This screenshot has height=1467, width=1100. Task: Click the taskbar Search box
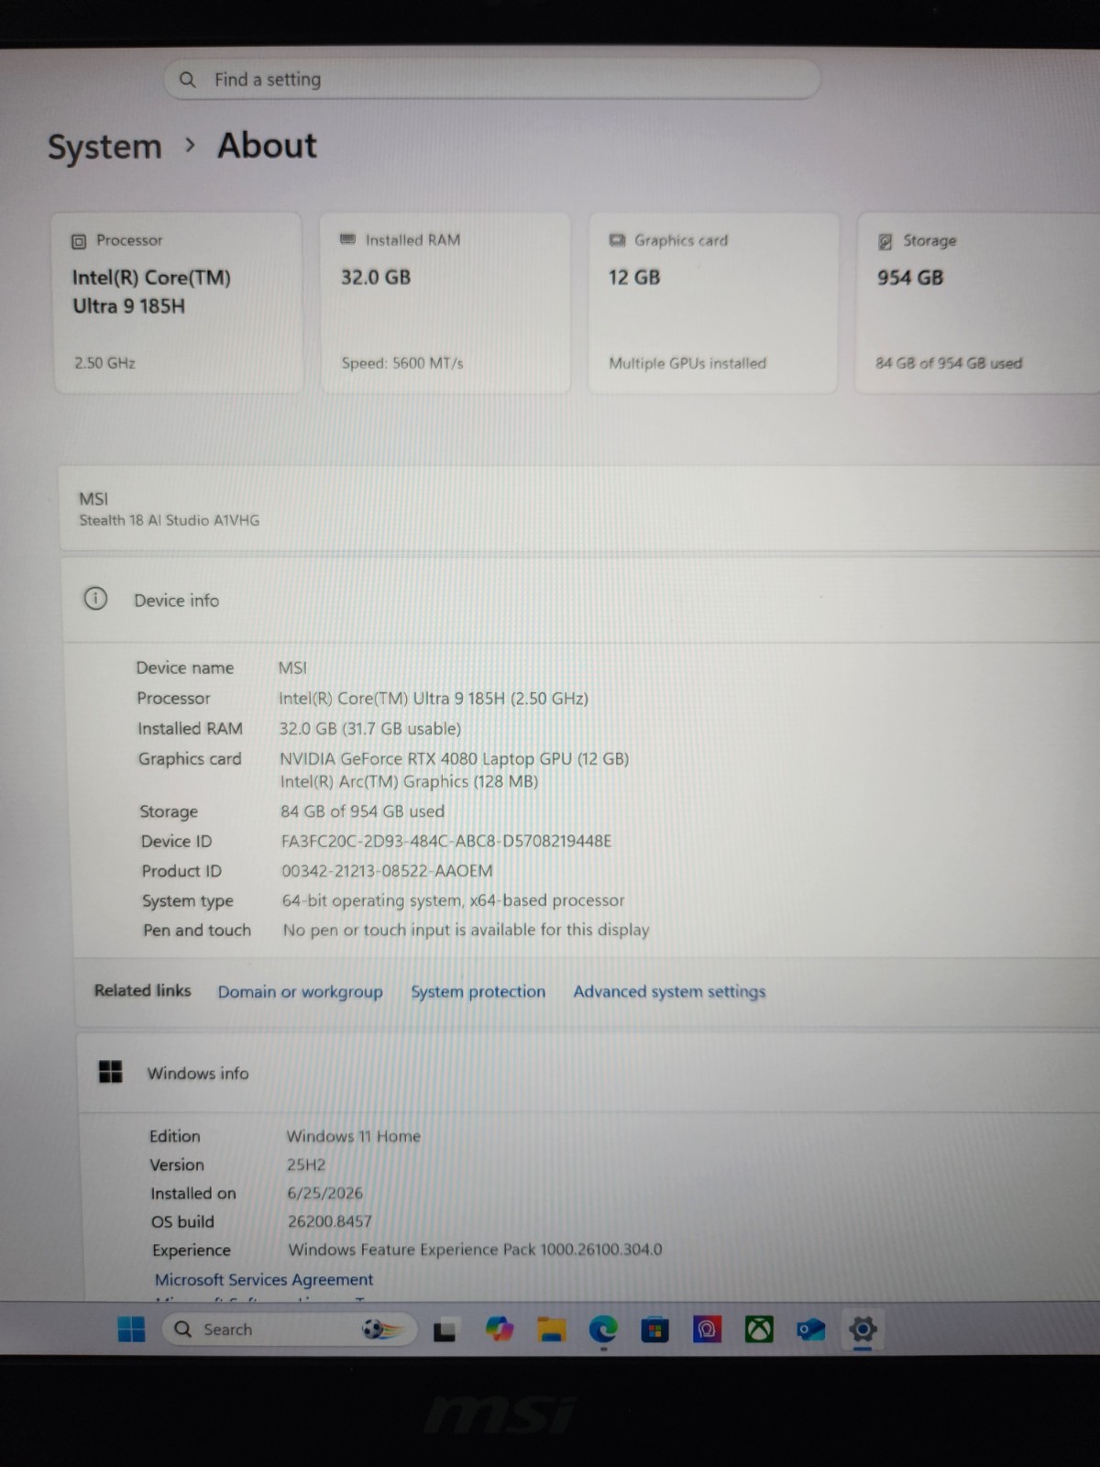[x=290, y=1329]
